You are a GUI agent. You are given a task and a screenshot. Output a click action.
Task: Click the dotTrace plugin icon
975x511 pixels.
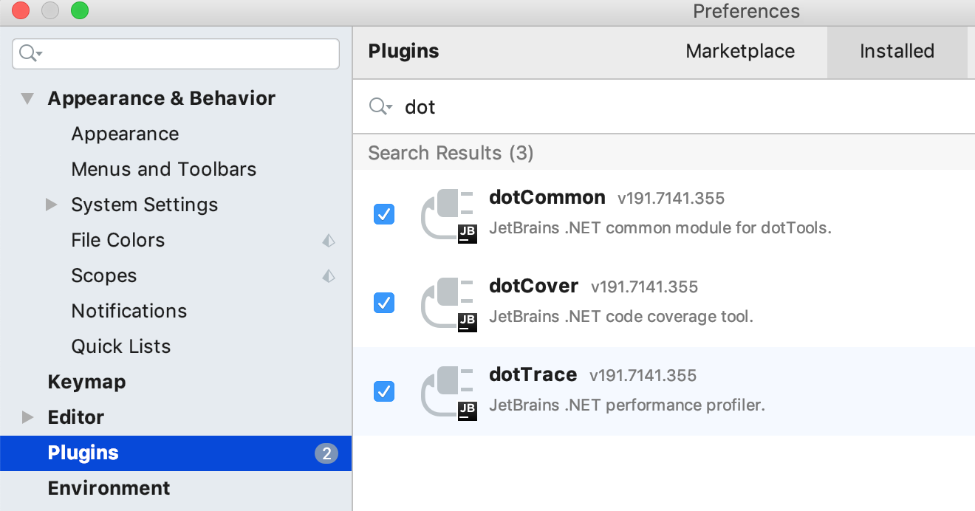[448, 391]
